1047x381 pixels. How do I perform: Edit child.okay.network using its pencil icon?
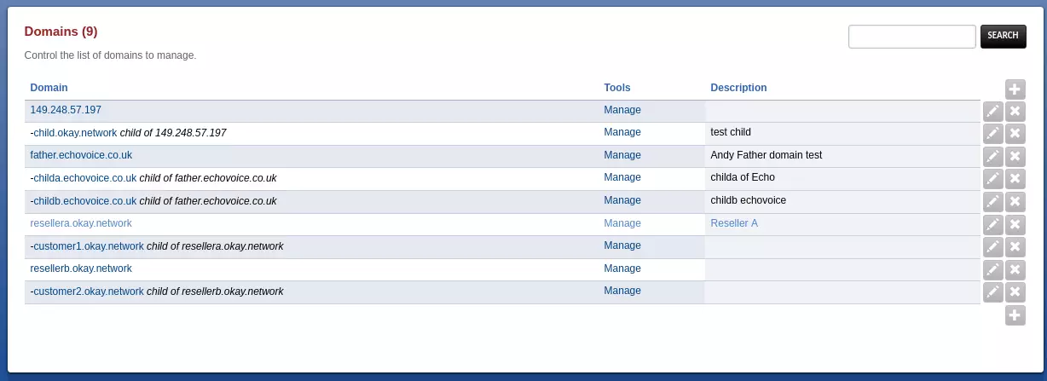(992, 134)
